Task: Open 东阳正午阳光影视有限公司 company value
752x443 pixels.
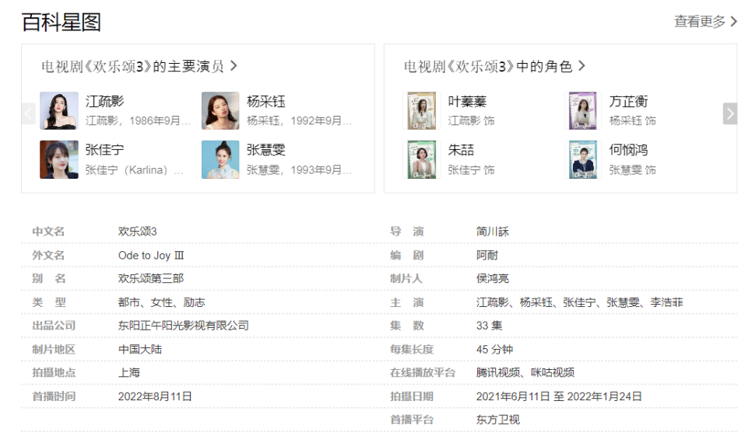Action: point(183,326)
